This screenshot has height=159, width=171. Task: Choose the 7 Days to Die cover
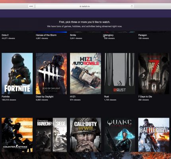coord(154,74)
